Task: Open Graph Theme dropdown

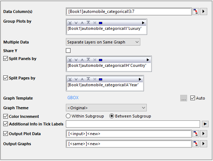Action: coord(106,108)
